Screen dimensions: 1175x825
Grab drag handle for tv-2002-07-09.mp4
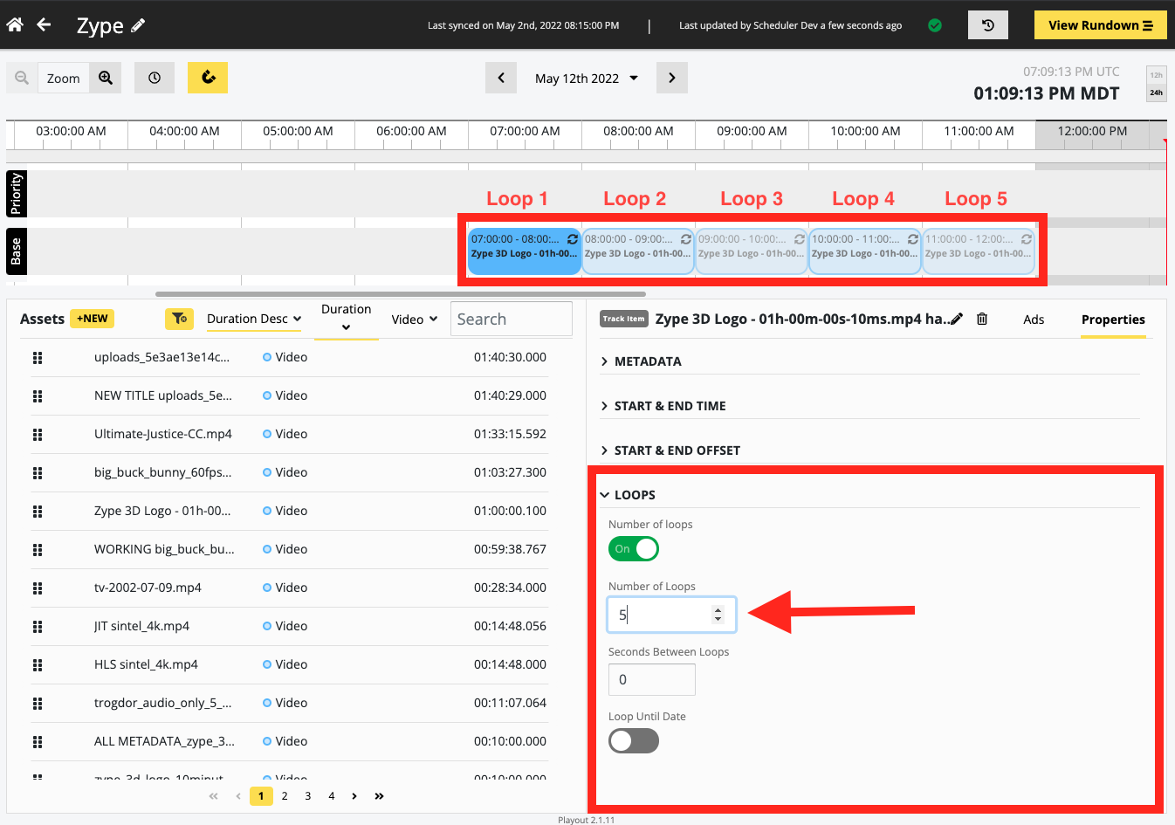[x=38, y=588]
